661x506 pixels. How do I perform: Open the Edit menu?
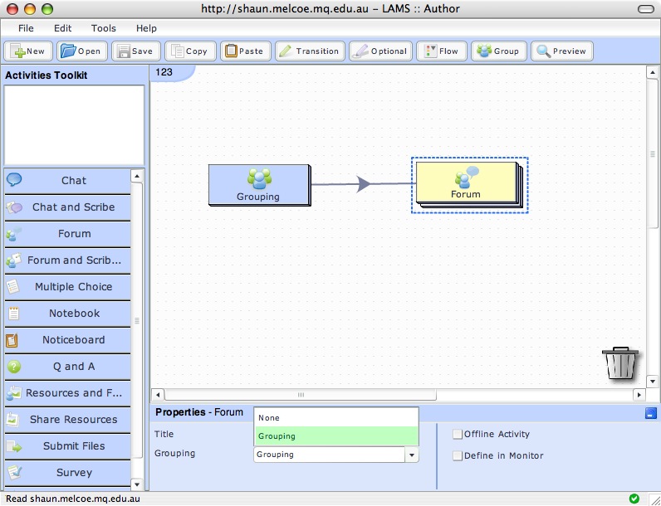[x=63, y=28]
